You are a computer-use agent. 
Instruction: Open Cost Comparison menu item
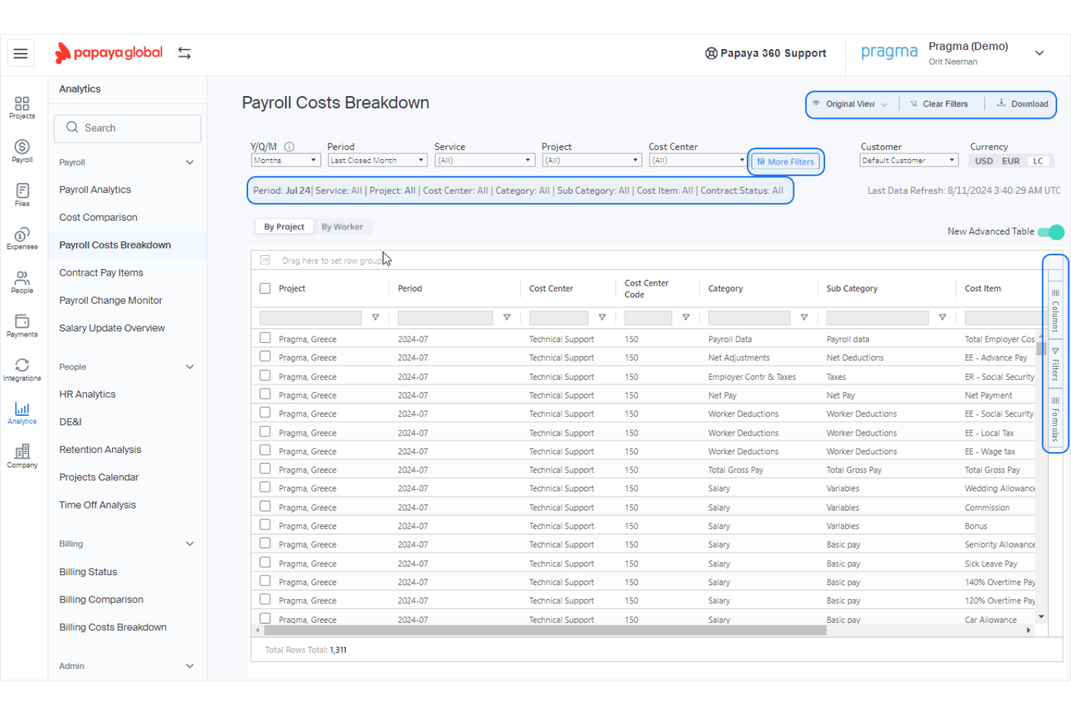click(x=98, y=218)
